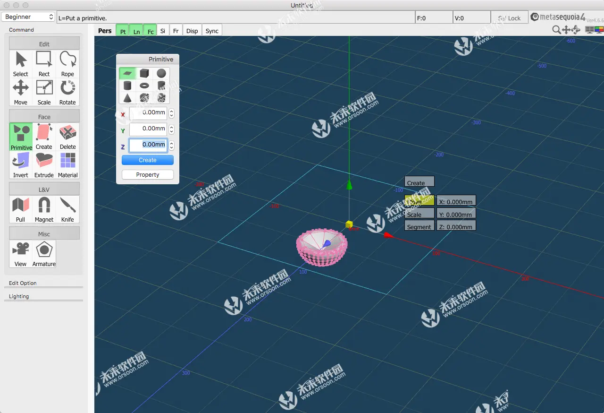Pick the cube primitive shape

point(144,73)
